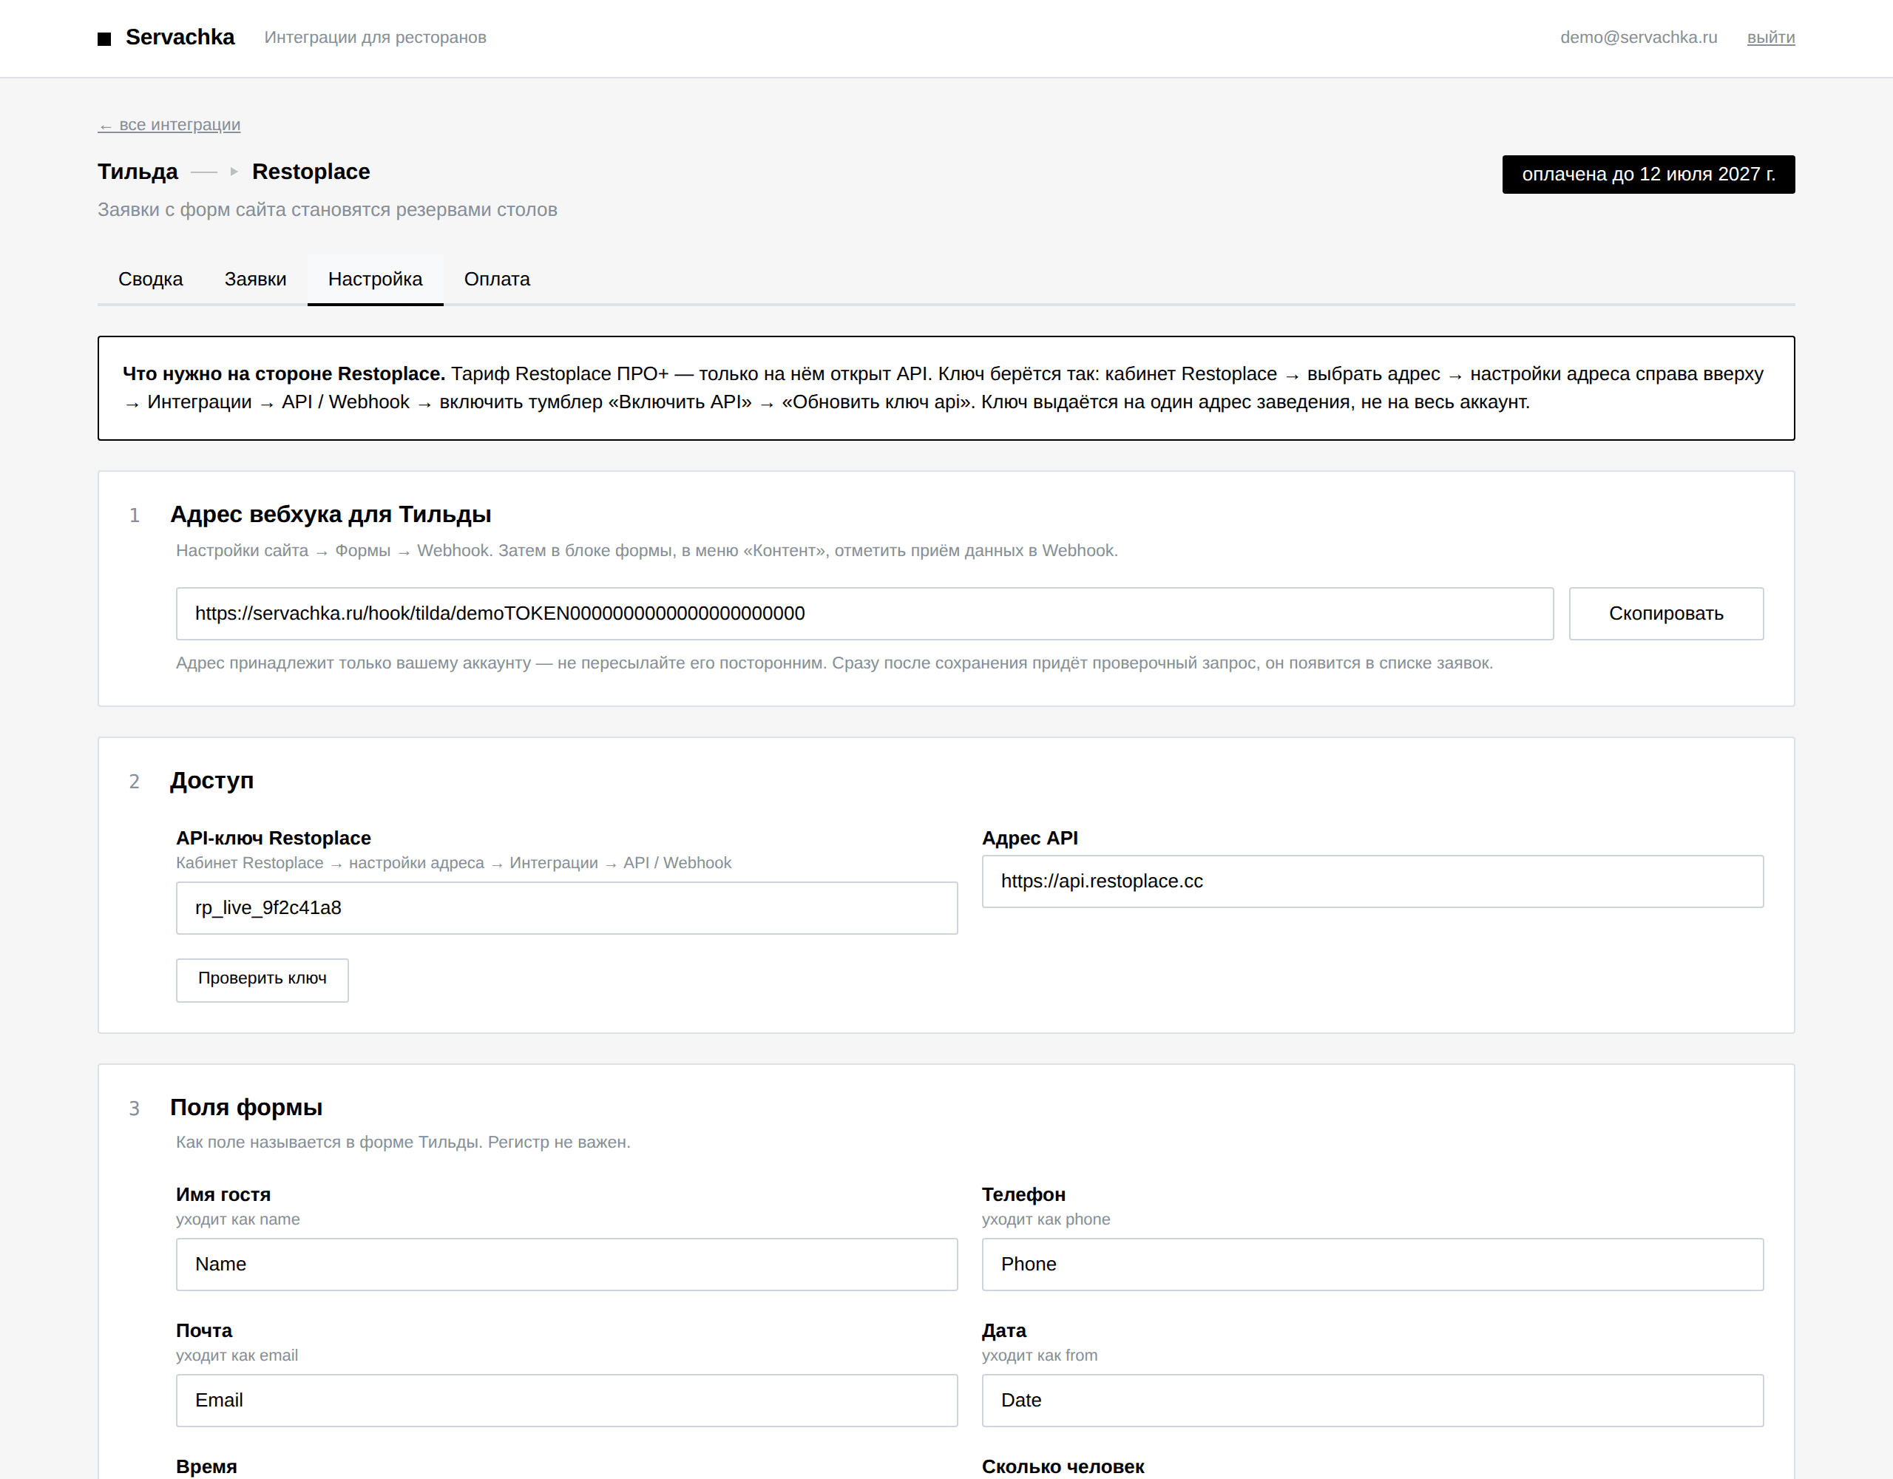Image resolution: width=1893 pixels, height=1479 pixels.
Task: Click the Адрес API input field
Action: point(1372,881)
